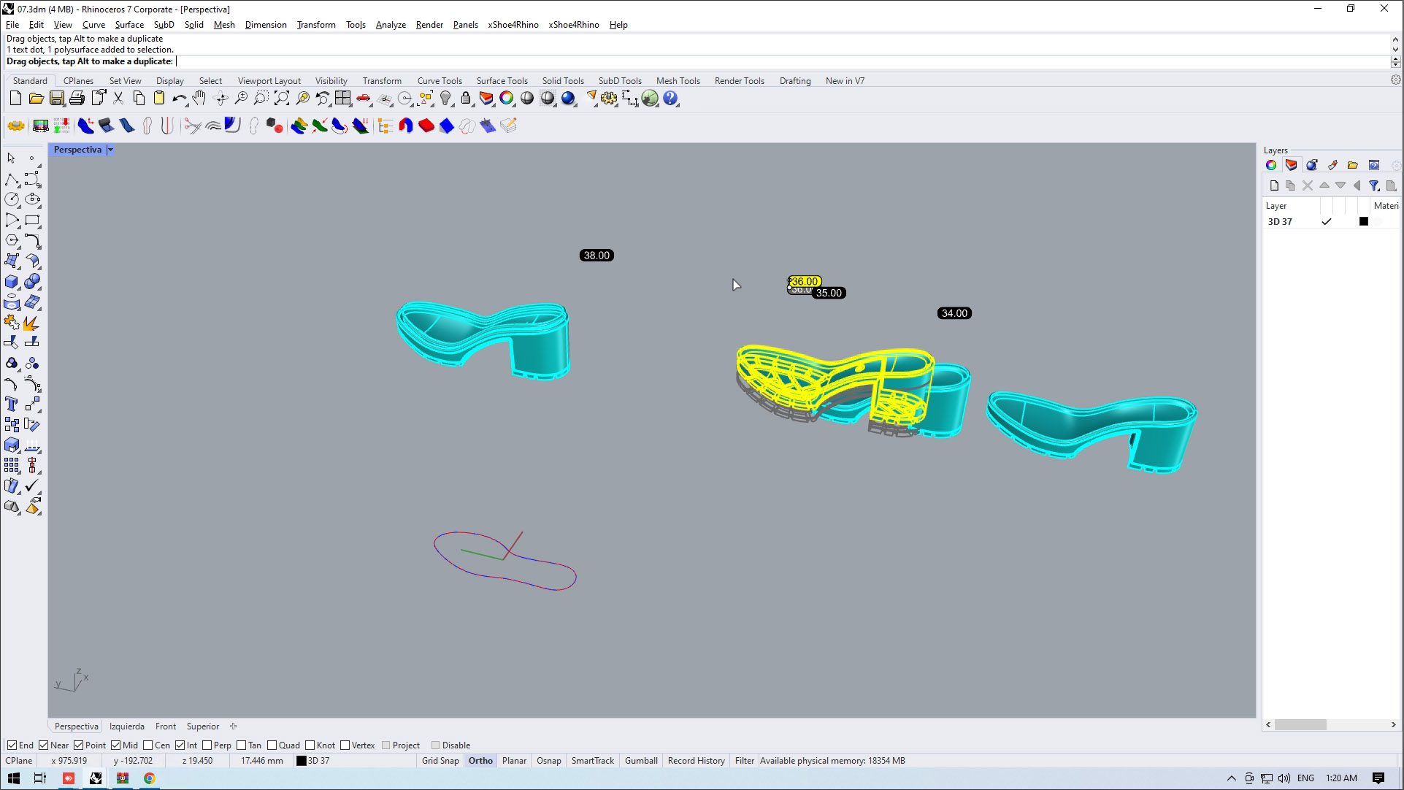Image resolution: width=1404 pixels, height=790 pixels.
Task: Uncheck the Mid osnap checkbox
Action: point(116,745)
